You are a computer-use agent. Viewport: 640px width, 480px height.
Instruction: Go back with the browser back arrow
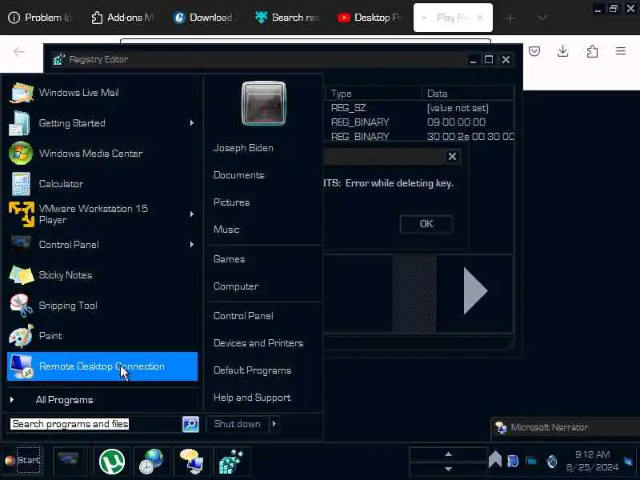18,52
